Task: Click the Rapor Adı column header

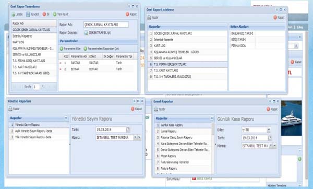Action: point(34,23)
